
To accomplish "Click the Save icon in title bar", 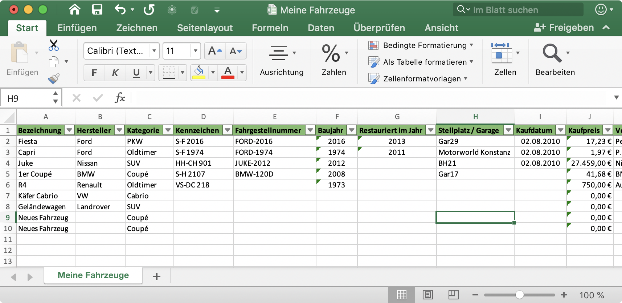I will pyautogui.click(x=97, y=9).
